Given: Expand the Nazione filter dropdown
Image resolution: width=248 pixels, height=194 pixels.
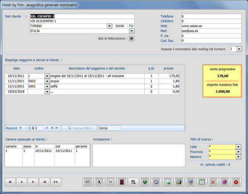Looking at the screenshot, I should click(x=238, y=157).
